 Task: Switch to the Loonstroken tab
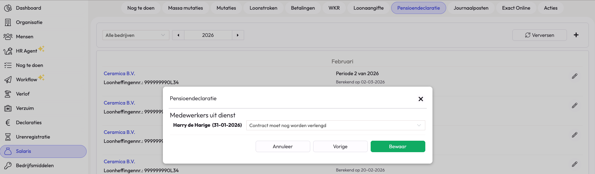coord(263,8)
